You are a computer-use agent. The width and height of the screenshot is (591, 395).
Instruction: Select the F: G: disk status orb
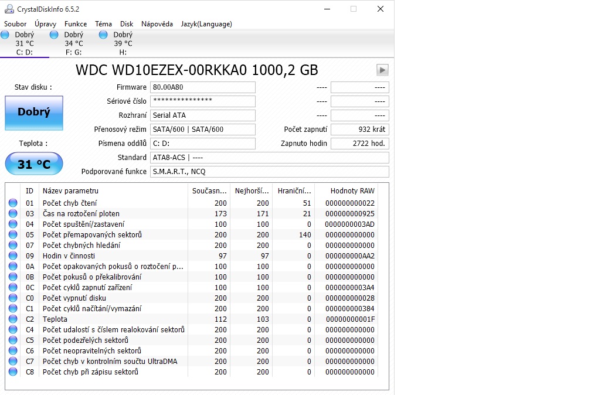[54, 35]
